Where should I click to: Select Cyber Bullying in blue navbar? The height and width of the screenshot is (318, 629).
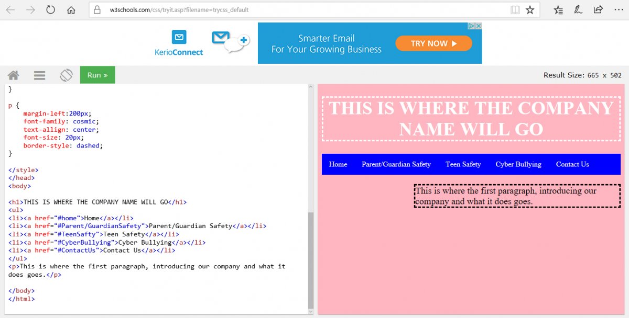518,164
